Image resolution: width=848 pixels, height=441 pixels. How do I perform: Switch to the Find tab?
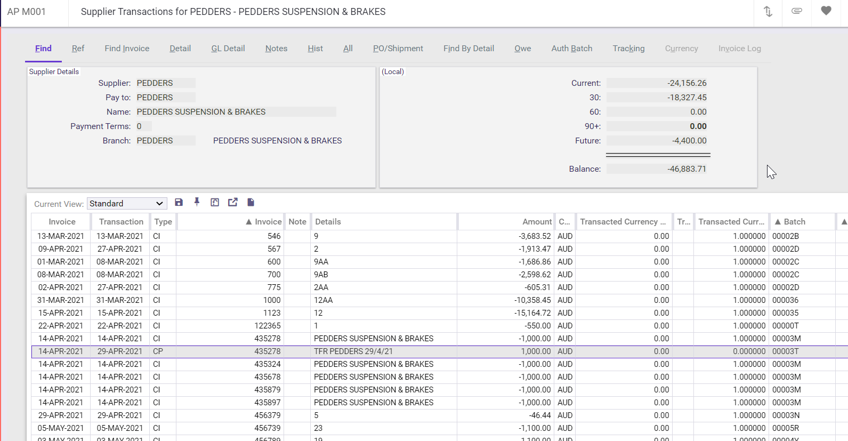[x=43, y=49]
